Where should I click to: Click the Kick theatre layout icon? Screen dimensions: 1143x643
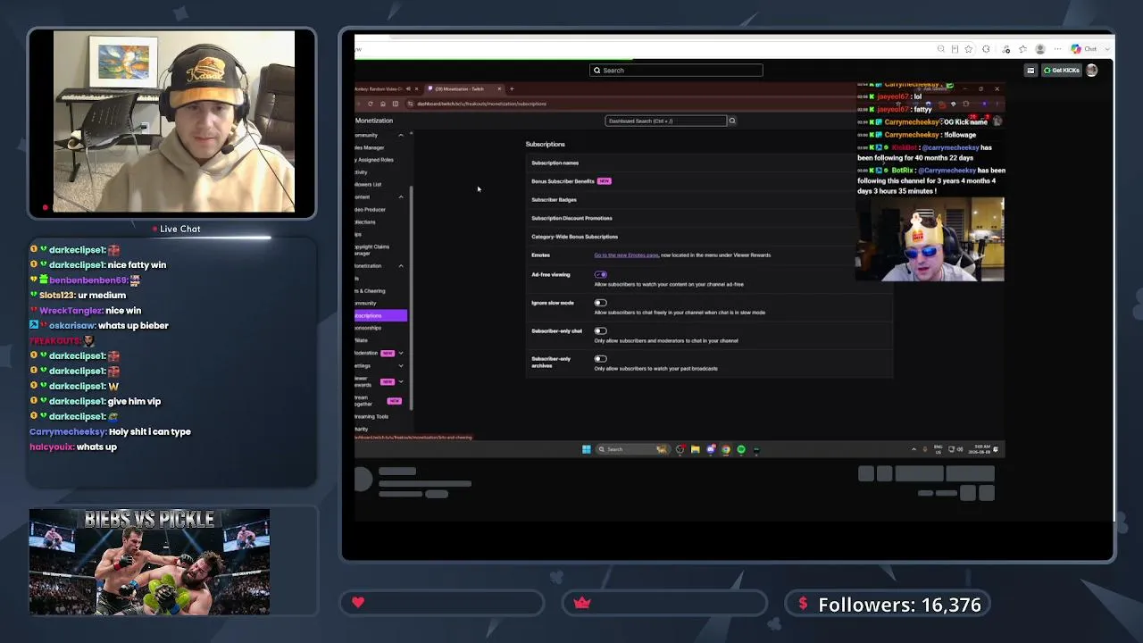[1030, 71]
